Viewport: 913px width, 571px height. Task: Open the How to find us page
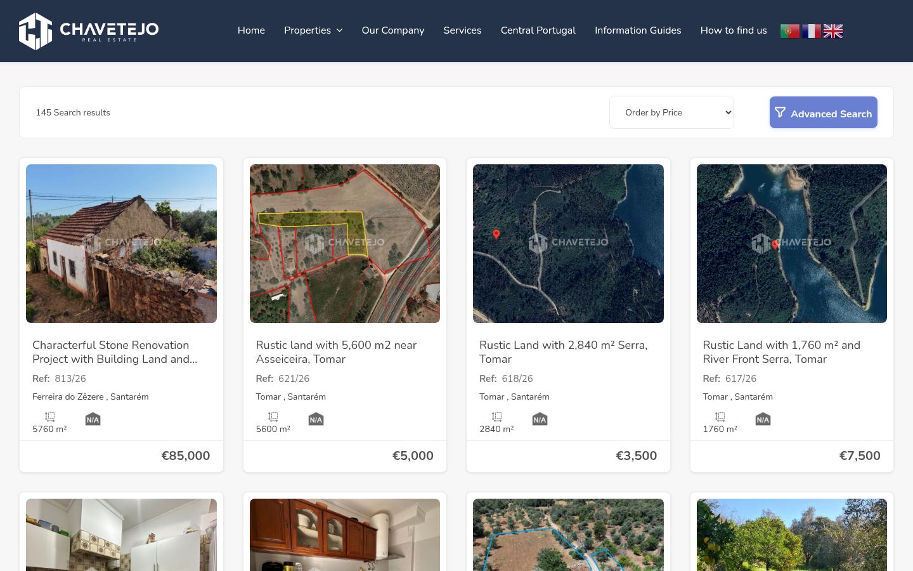pos(734,30)
